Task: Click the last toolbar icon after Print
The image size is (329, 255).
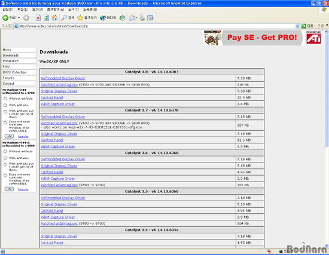Action: coord(150,18)
